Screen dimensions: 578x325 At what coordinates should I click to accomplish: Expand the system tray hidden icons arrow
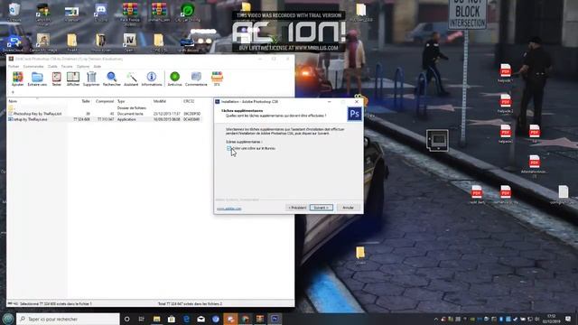click(435, 319)
